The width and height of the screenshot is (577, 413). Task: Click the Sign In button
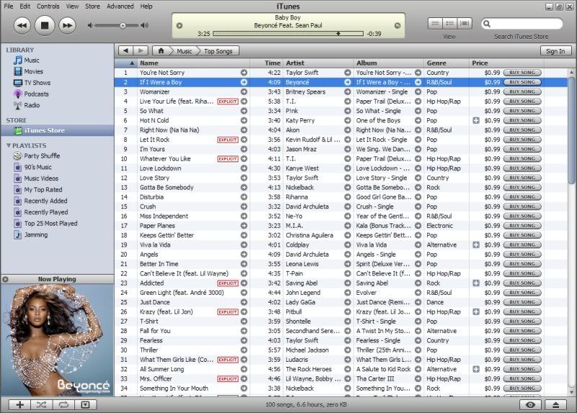click(x=555, y=51)
